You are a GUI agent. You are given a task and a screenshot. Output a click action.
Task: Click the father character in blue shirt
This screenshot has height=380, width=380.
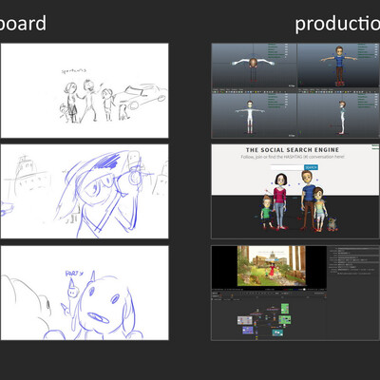(x=307, y=199)
